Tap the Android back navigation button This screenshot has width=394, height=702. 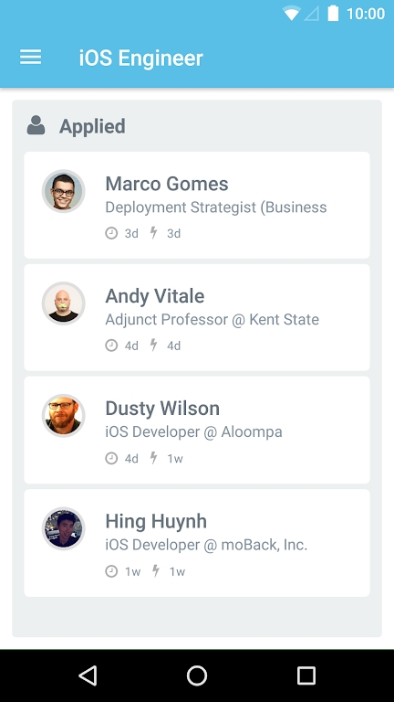coord(88,675)
